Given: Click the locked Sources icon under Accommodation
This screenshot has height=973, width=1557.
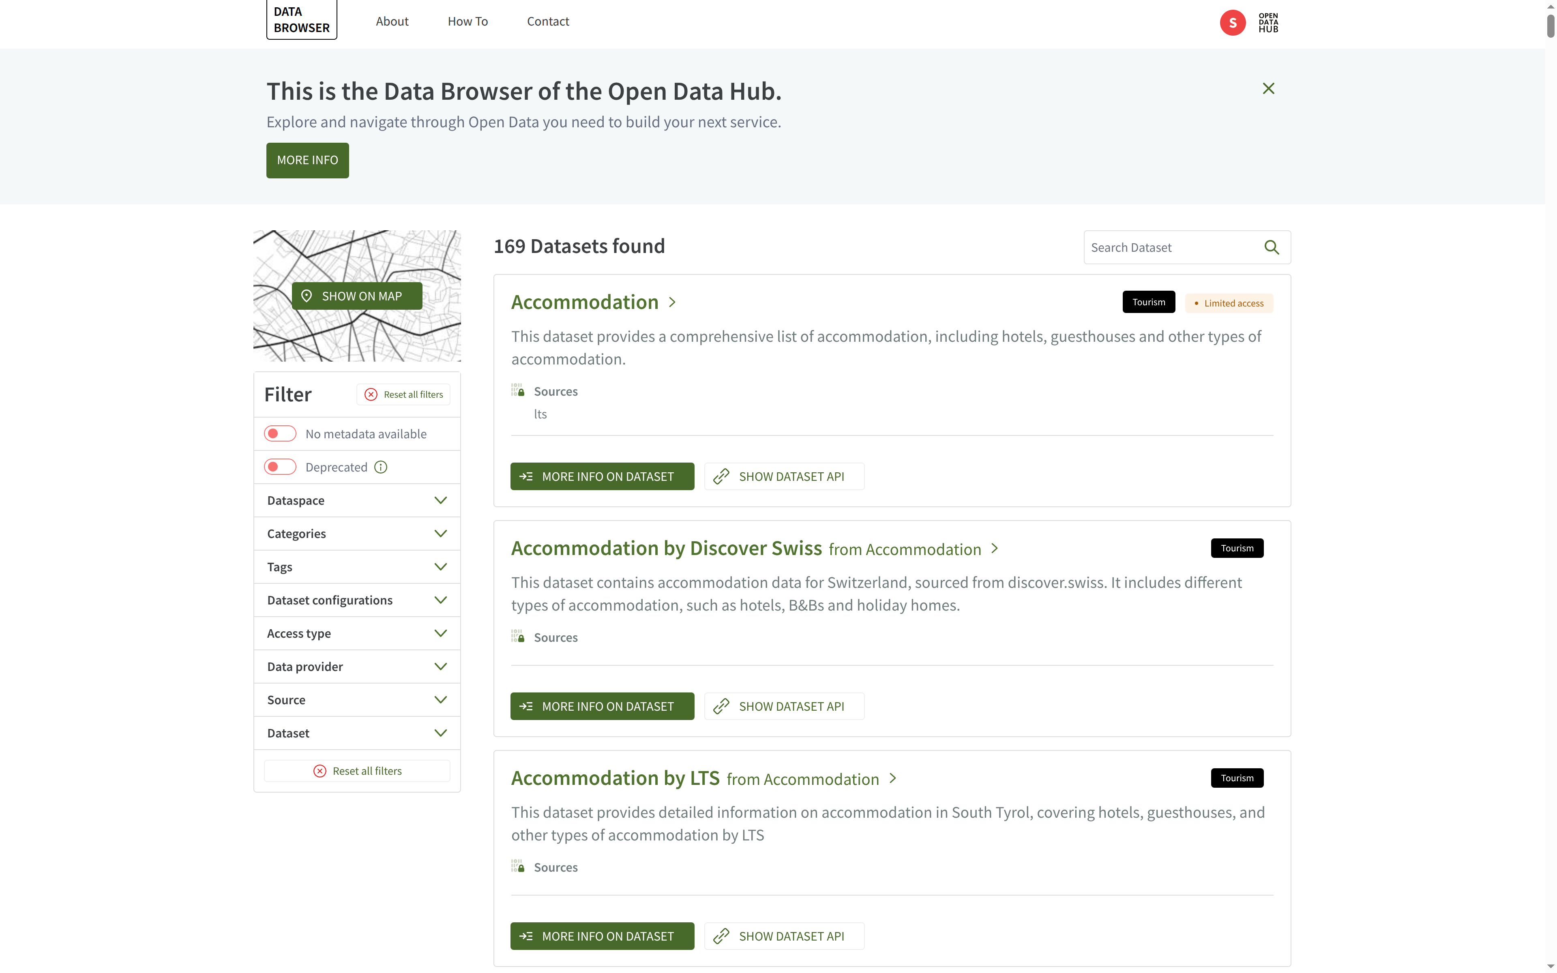Looking at the screenshot, I should [517, 389].
